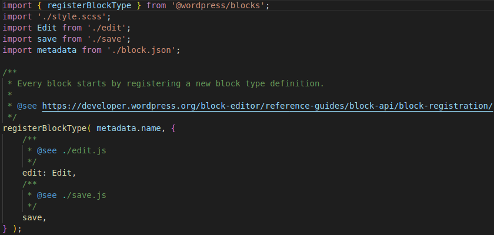Image resolution: width=494 pixels, height=235 pixels.
Task: Click the opening curly brace after metadata.name
Action: pos(173,128)
